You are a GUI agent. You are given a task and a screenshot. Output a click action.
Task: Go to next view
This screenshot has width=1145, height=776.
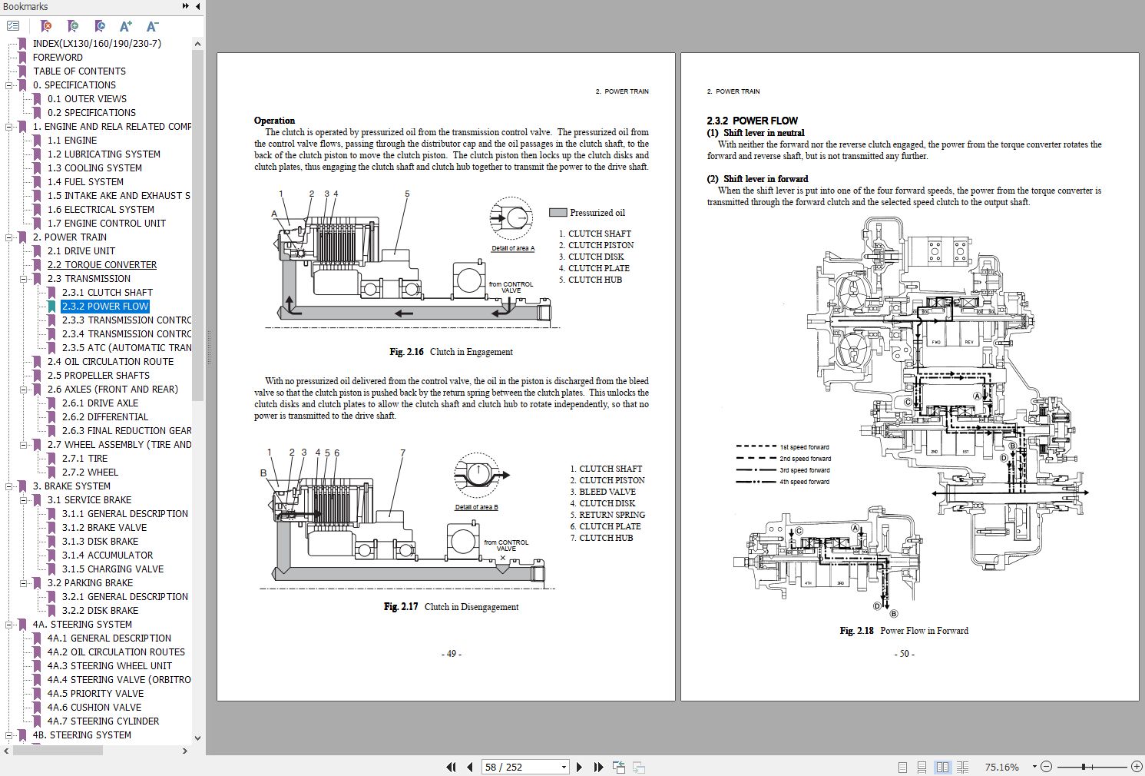point(638,767)
